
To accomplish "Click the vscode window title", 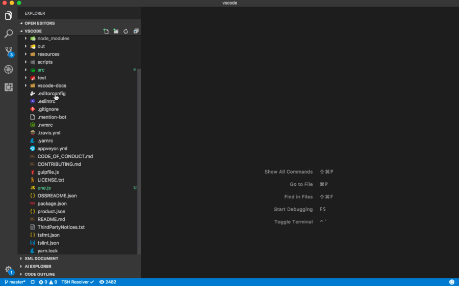I will click(230, 3).
